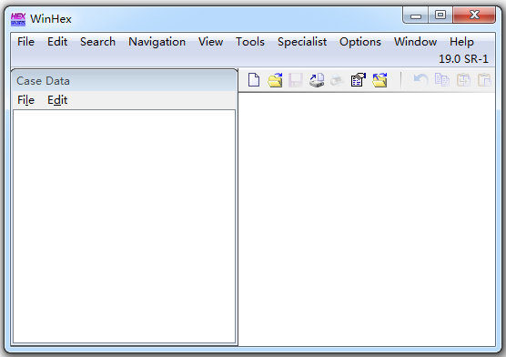This screenshot has height=357, width=506.
Task: Click the Open Folder toolbar icon with arrows
Action: click(379, 80)
